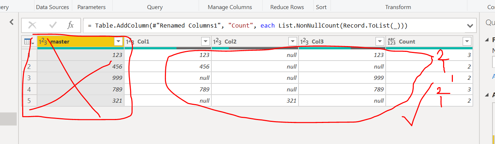Change data type icon of Col3 column
This screenshot has height=144, width=495.
(x=304, y=41)
